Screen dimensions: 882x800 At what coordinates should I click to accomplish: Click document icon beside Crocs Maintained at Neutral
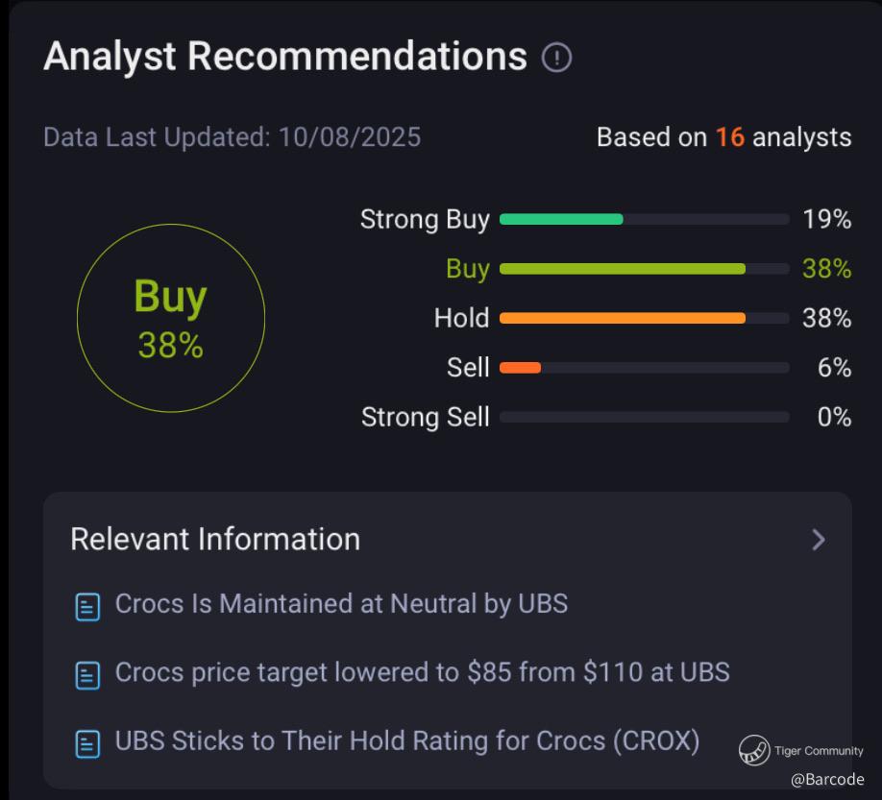[x=87, y=606]
